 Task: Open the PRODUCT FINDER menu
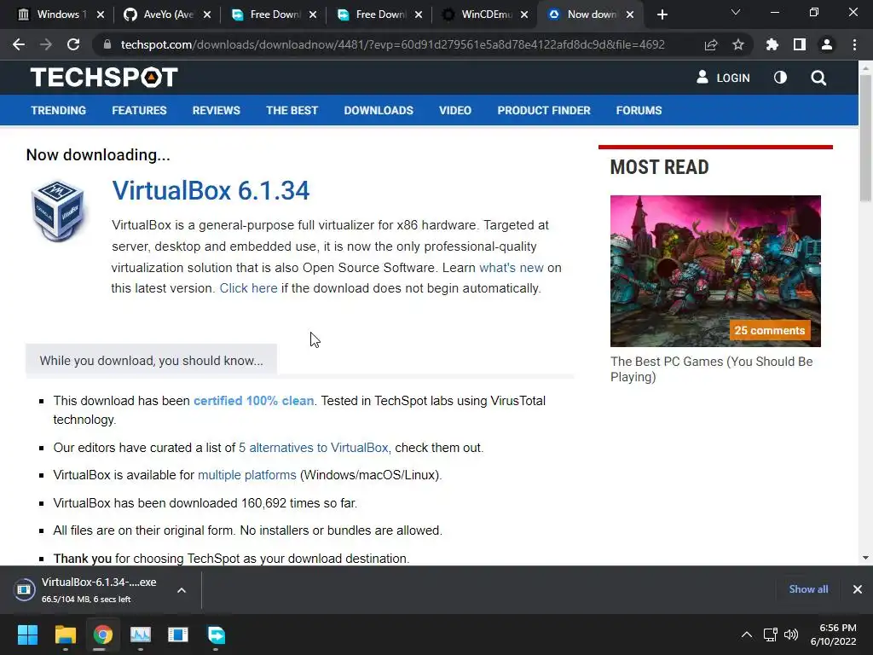point(544,110)
